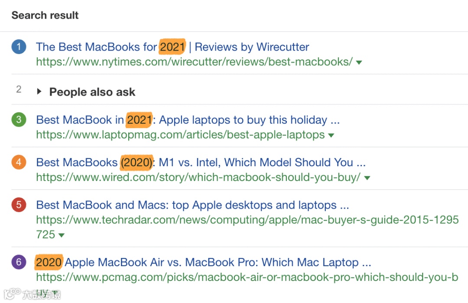This screenshot has height=303, width=468.
Task: Click the red number 5 position badge
Action: (x=19, y=205)
